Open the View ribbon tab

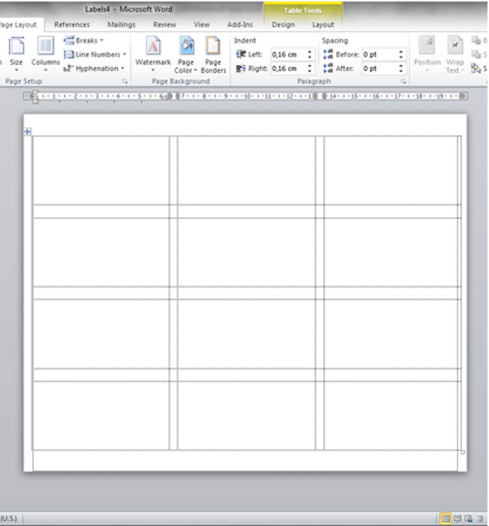pos(202,25)
